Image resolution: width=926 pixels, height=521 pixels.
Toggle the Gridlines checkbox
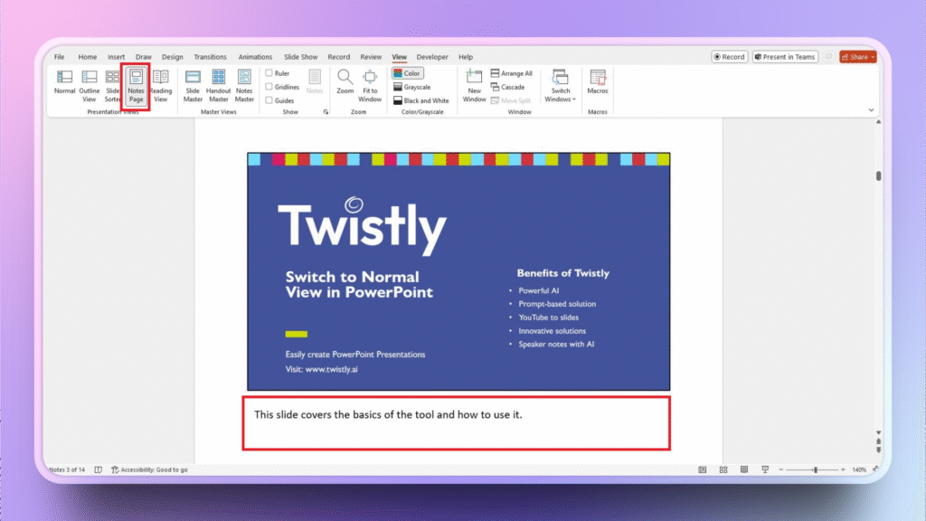pos(269,87)
